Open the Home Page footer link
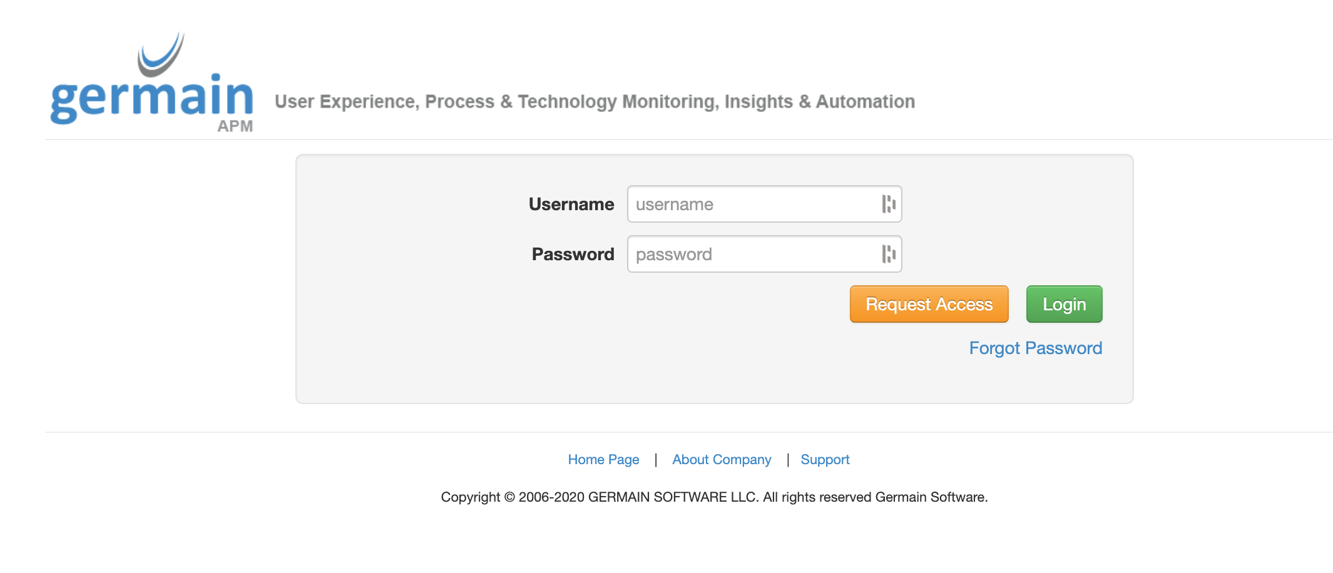The image size is (1333, 573). 603,460
